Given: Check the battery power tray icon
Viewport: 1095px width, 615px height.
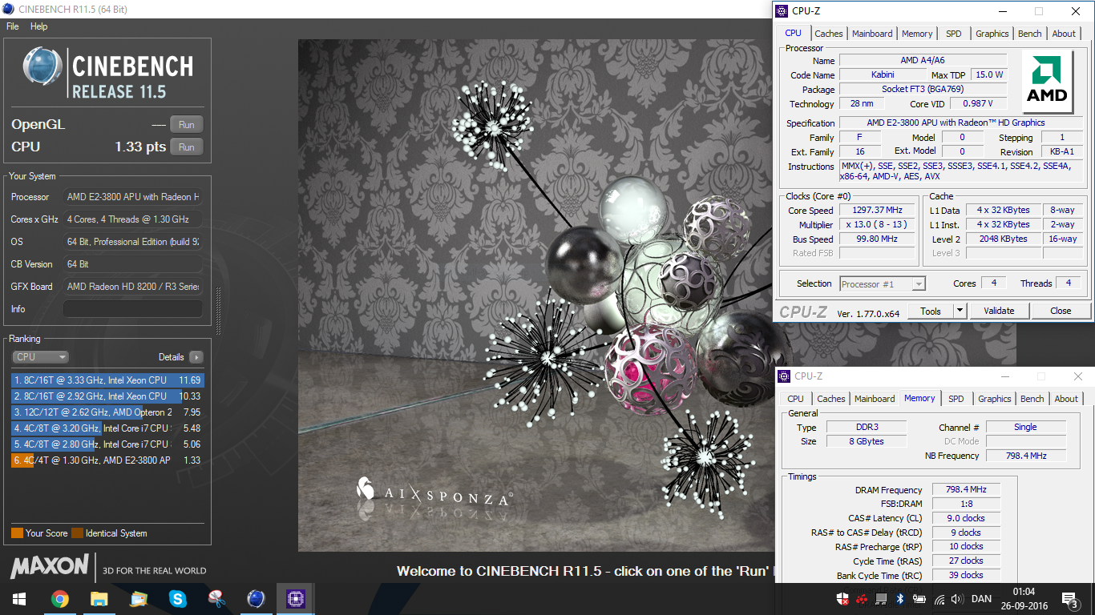Looking at the screenshot, I should click(919, 599).
